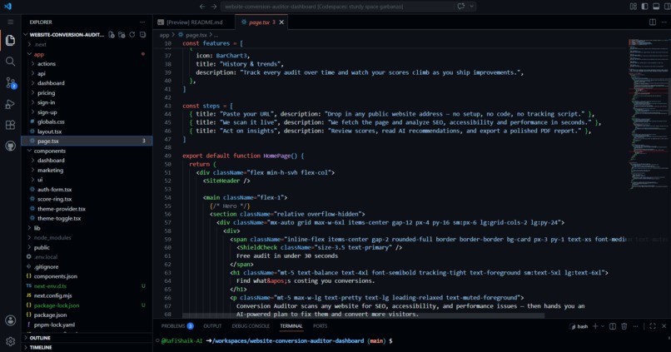The height and width of the screenshot is (352, 671).
Task: Collapse all folders in Explorer
Action: (142, 35)
